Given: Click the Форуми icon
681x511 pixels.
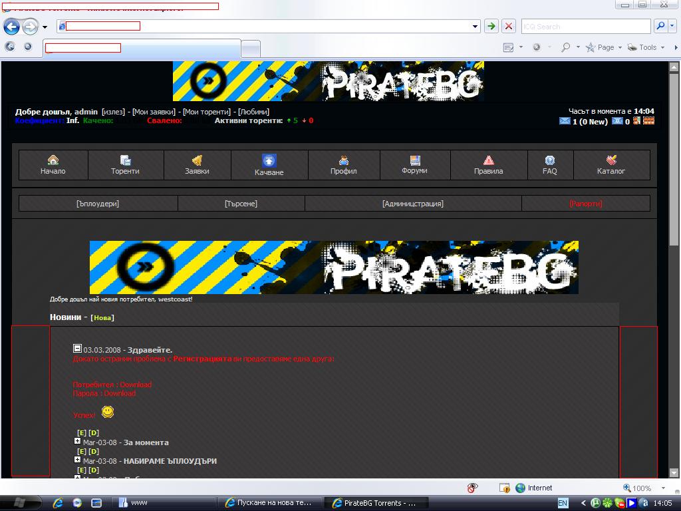Looking at the screenshot, I should pos(415,160).
